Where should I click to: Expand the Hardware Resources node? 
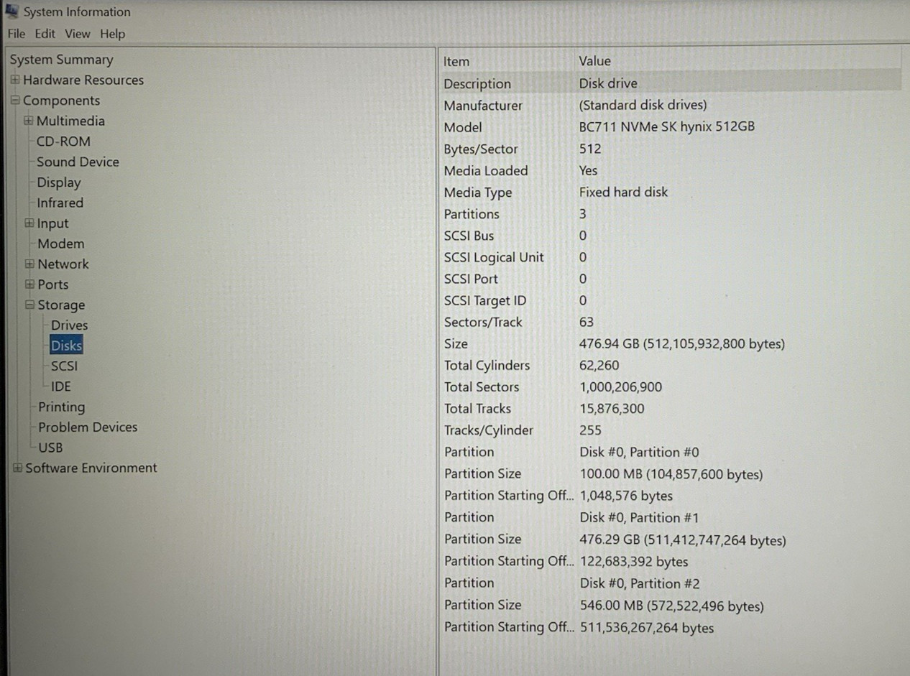pyautogui.click(x=15, y=80)
